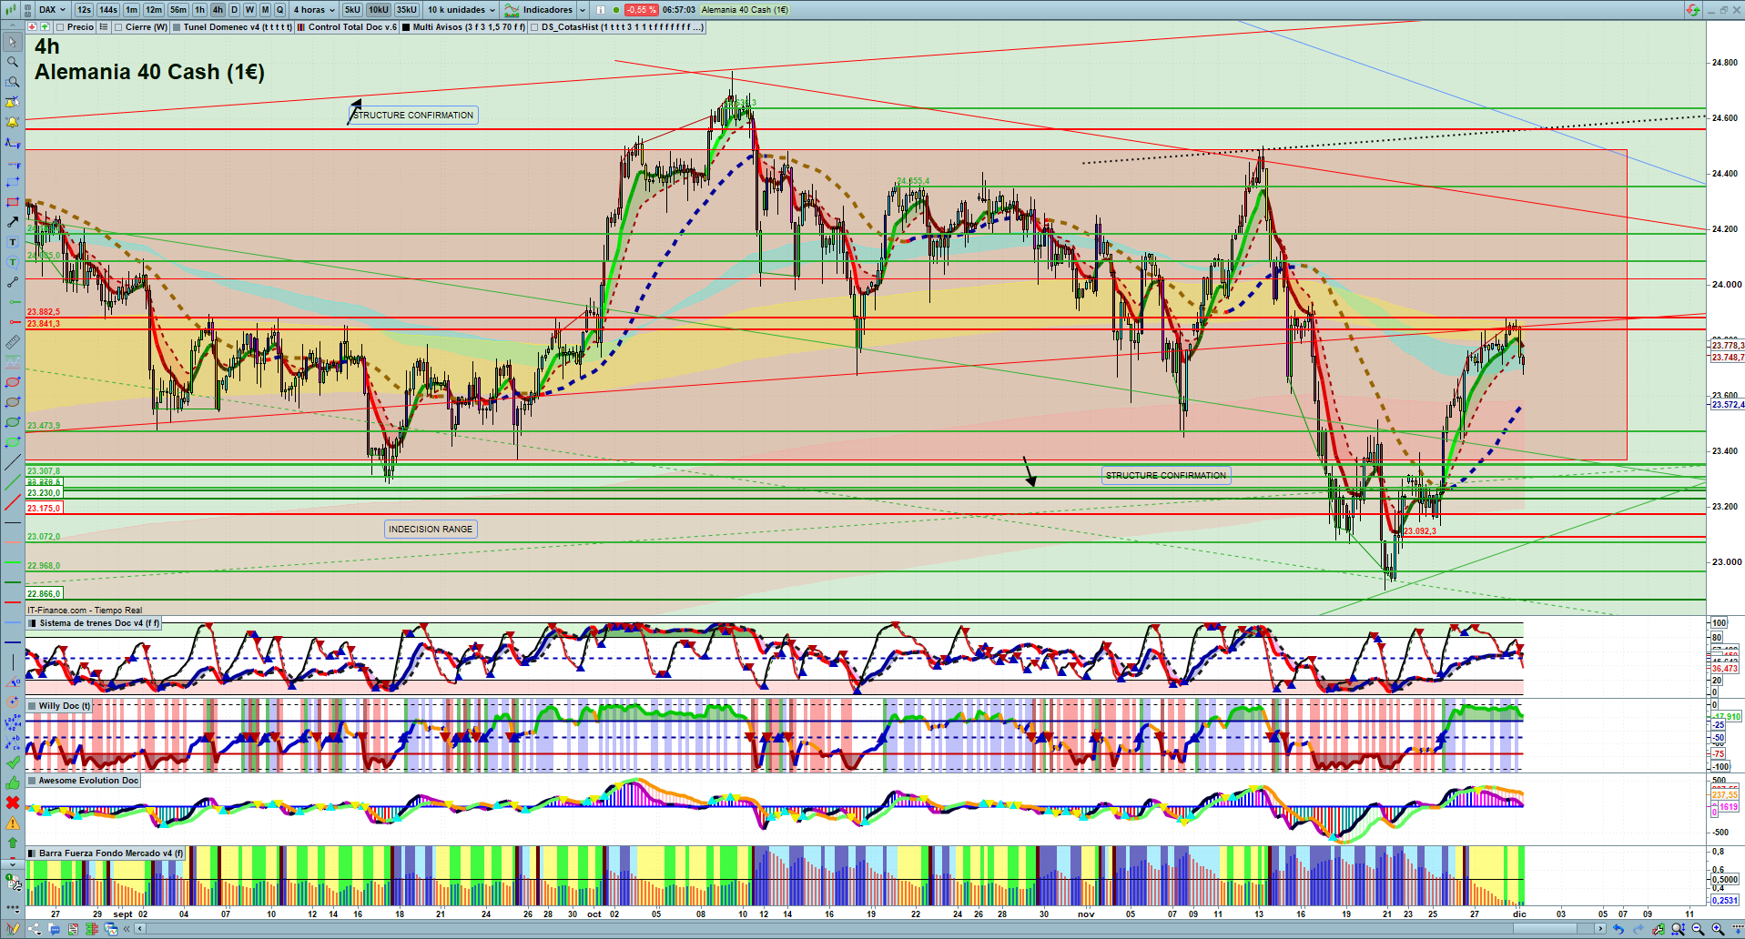The image size is (1745, 939).
Task: Click the share icon in bottom bar
Action: pos(35,929)
